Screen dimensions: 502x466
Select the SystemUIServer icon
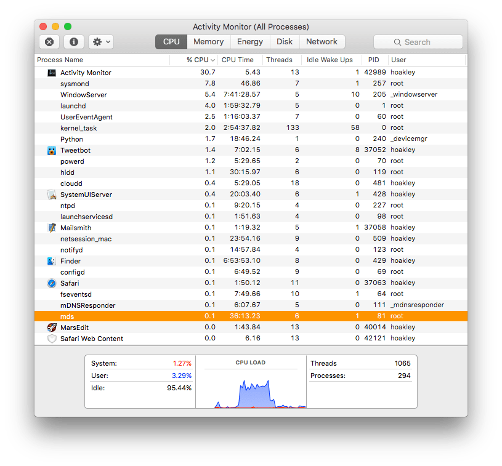click(x=52, y=194)
